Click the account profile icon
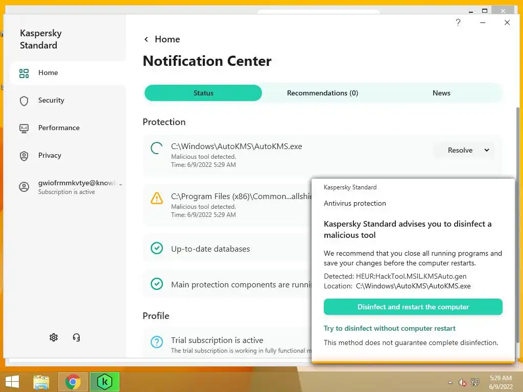This screenshot has width=523, height=392. coord(24,187)
